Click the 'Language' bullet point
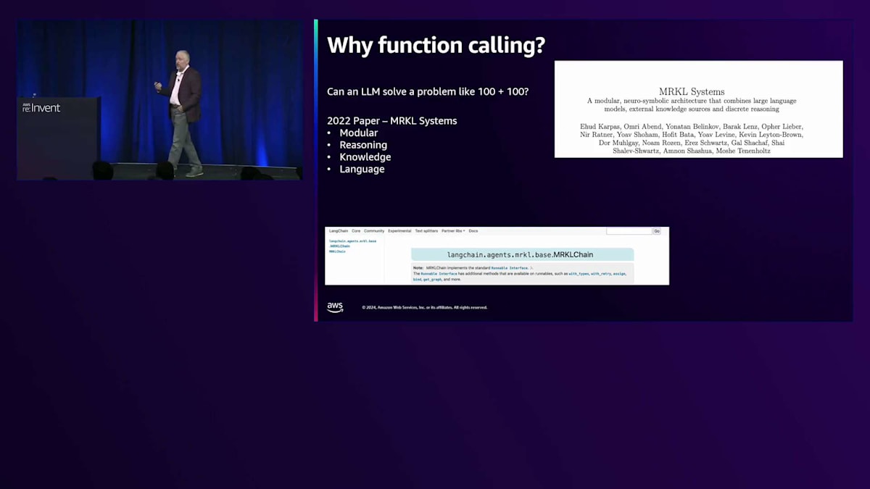870x489 pixels. coord(362,169)
